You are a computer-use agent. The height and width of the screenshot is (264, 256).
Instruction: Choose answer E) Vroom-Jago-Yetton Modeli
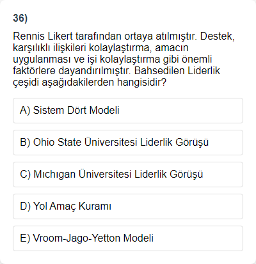[x=128, y=238]
